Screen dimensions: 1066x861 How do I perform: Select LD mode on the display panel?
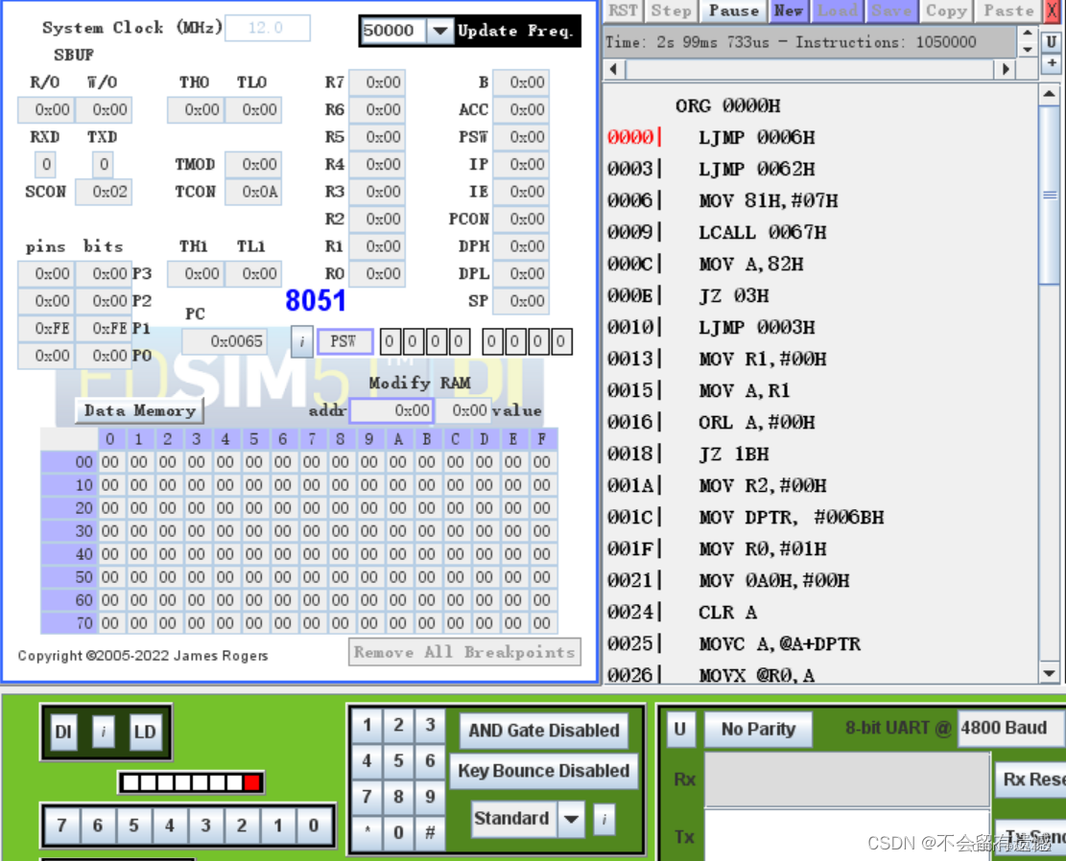tap(145, 731)
